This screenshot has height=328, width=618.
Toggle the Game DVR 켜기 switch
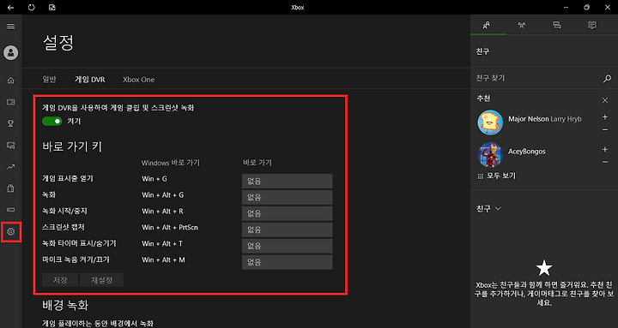coord(52,122)
